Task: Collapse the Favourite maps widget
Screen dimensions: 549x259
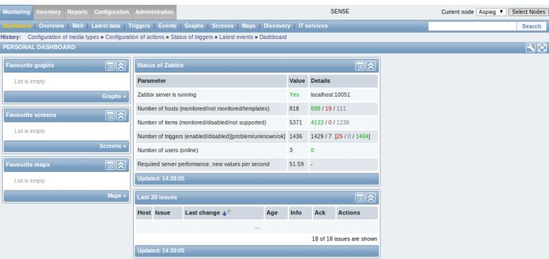Action: tap(121, 165)
